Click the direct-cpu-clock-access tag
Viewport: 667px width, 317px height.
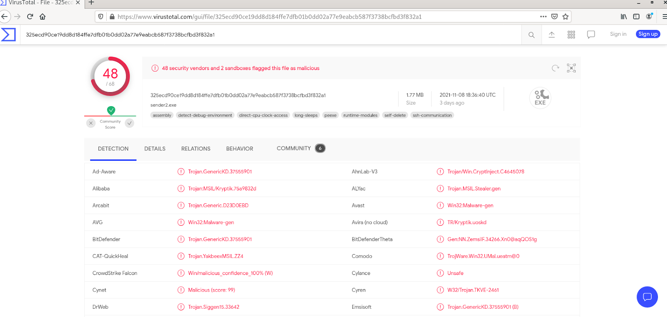263,115
